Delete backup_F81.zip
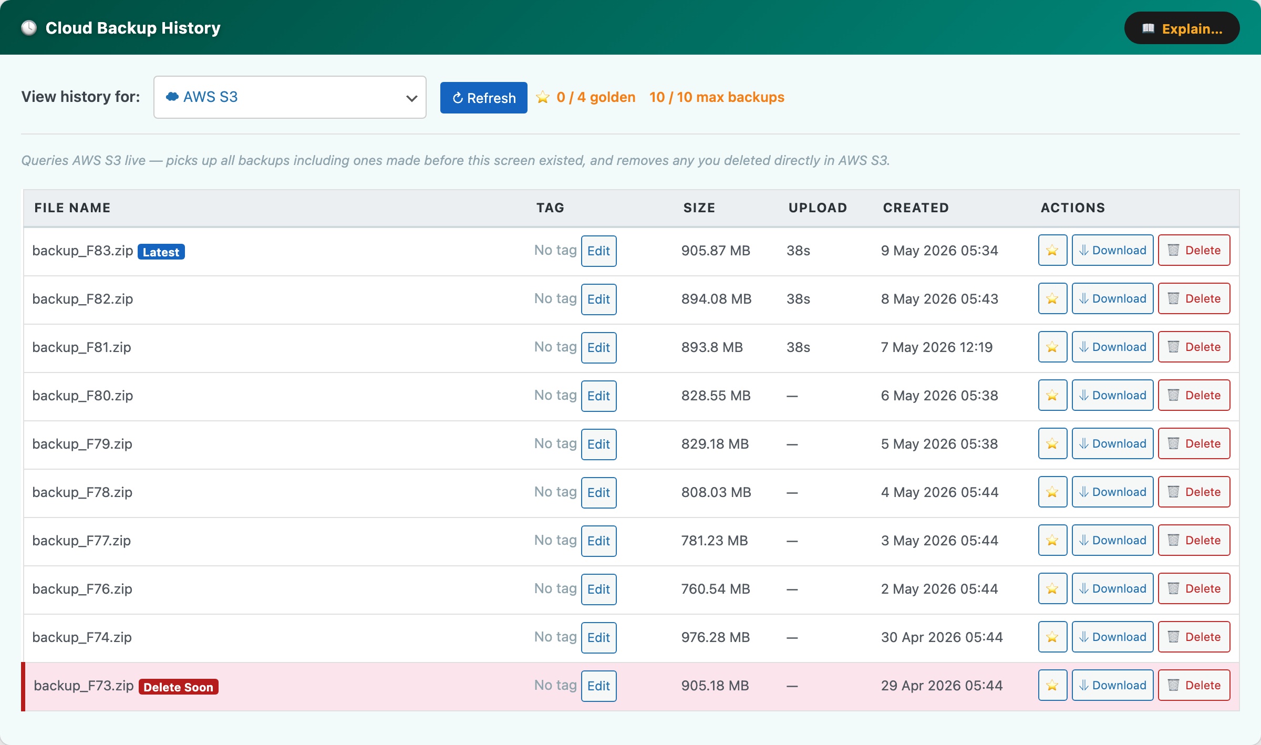Viewport: 1261px width, 745px height. 1194,347
